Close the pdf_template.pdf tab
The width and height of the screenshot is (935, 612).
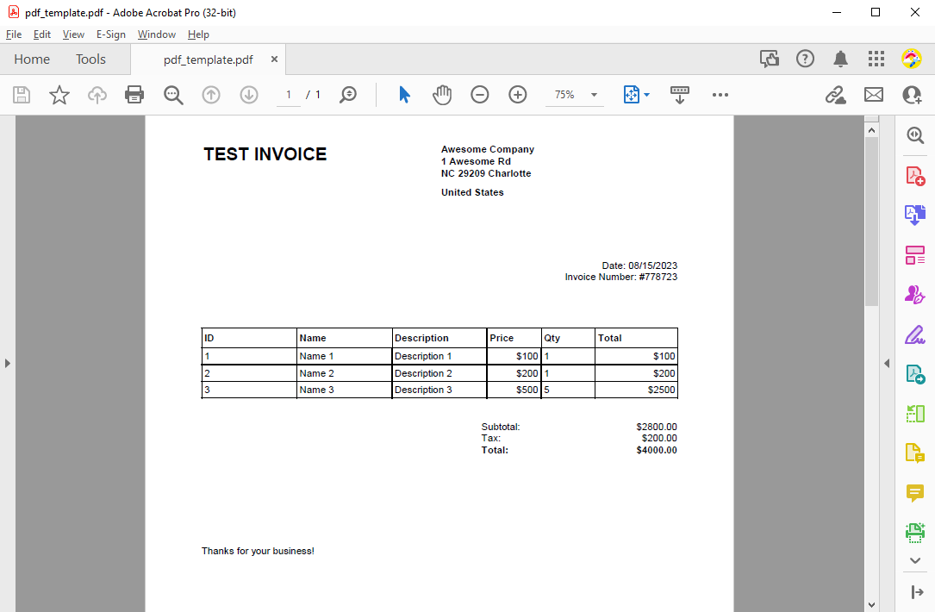tap(274, 59)
